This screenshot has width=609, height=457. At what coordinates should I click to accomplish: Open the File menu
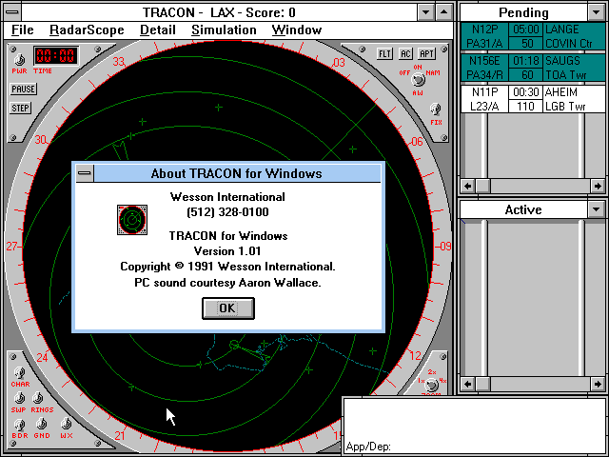[23, 30]
